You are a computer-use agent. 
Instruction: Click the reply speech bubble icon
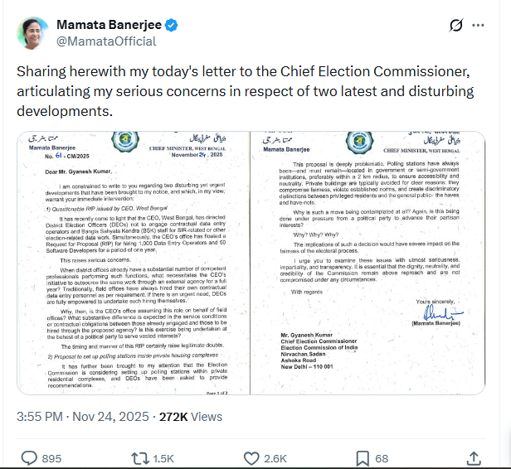[29, 457]
